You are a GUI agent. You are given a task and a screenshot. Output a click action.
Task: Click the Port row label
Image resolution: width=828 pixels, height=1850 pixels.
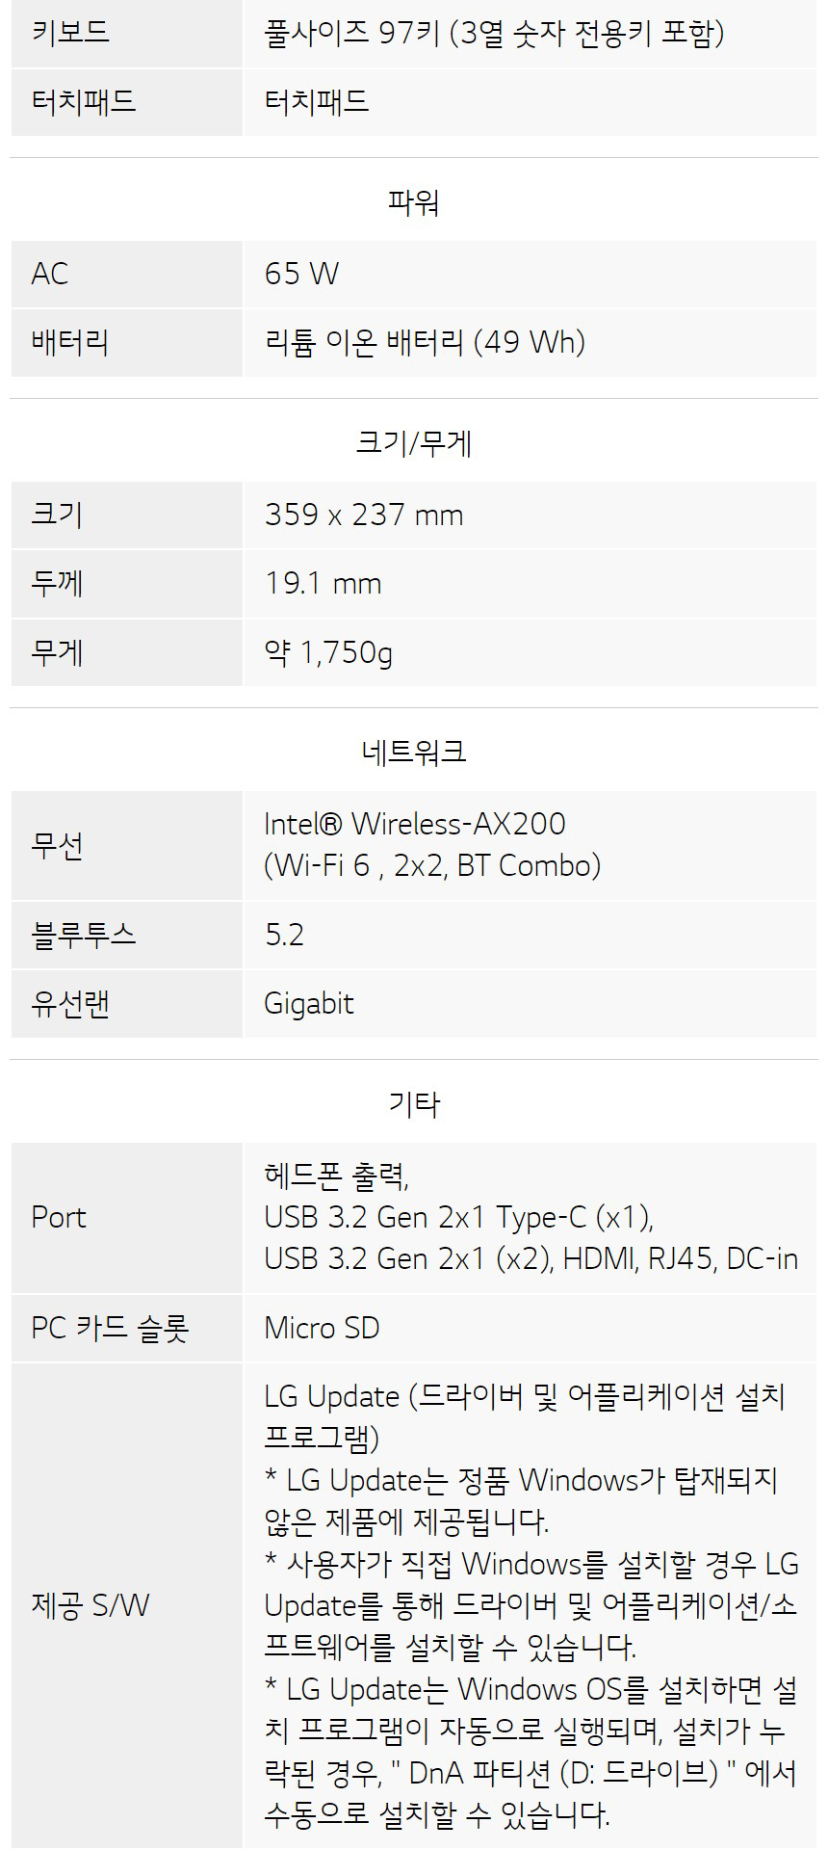(x=58, y=1217)
